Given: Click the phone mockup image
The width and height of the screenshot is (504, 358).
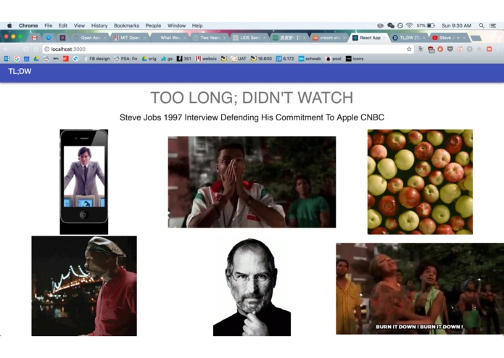Looking at the screenshot, I should [x=84, y=182].
